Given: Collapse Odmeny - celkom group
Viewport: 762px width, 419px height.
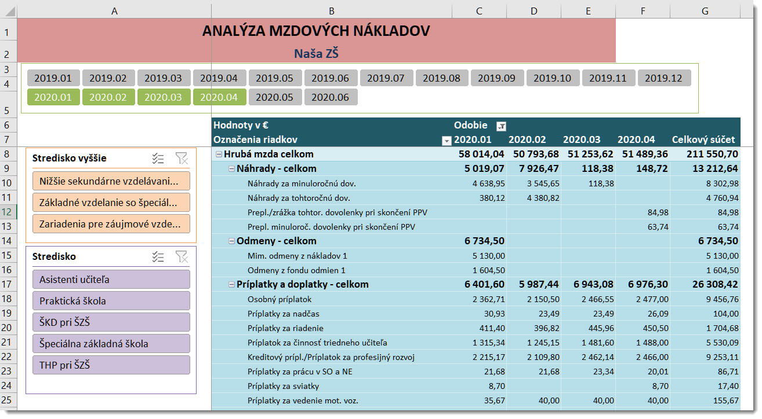Looking at the screenshot, I should point(232,241).
